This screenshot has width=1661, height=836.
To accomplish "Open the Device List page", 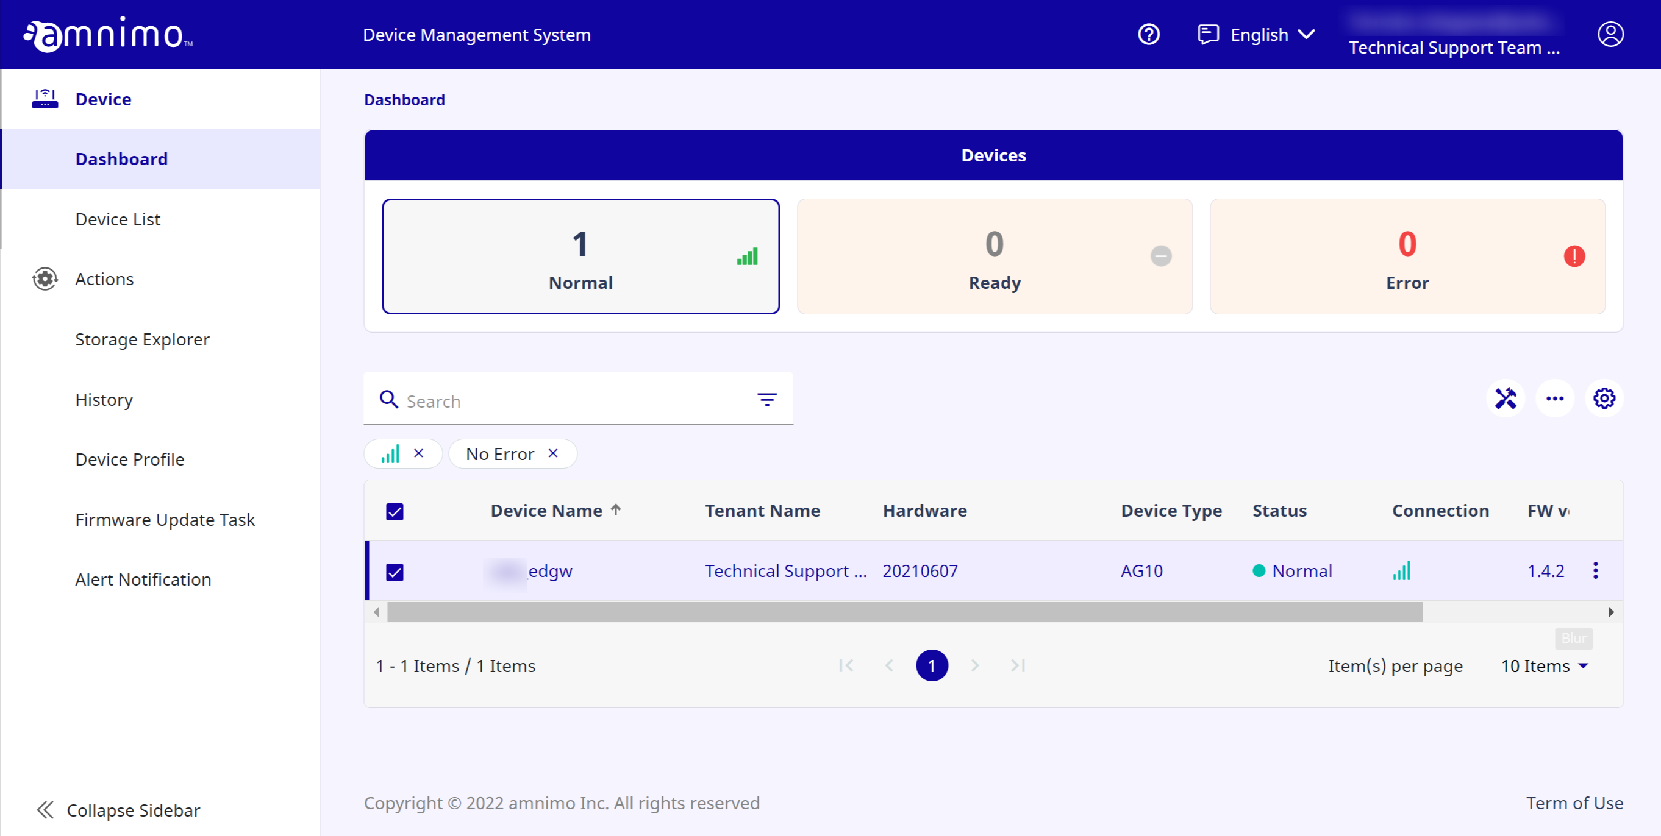I will pos(117,219).
